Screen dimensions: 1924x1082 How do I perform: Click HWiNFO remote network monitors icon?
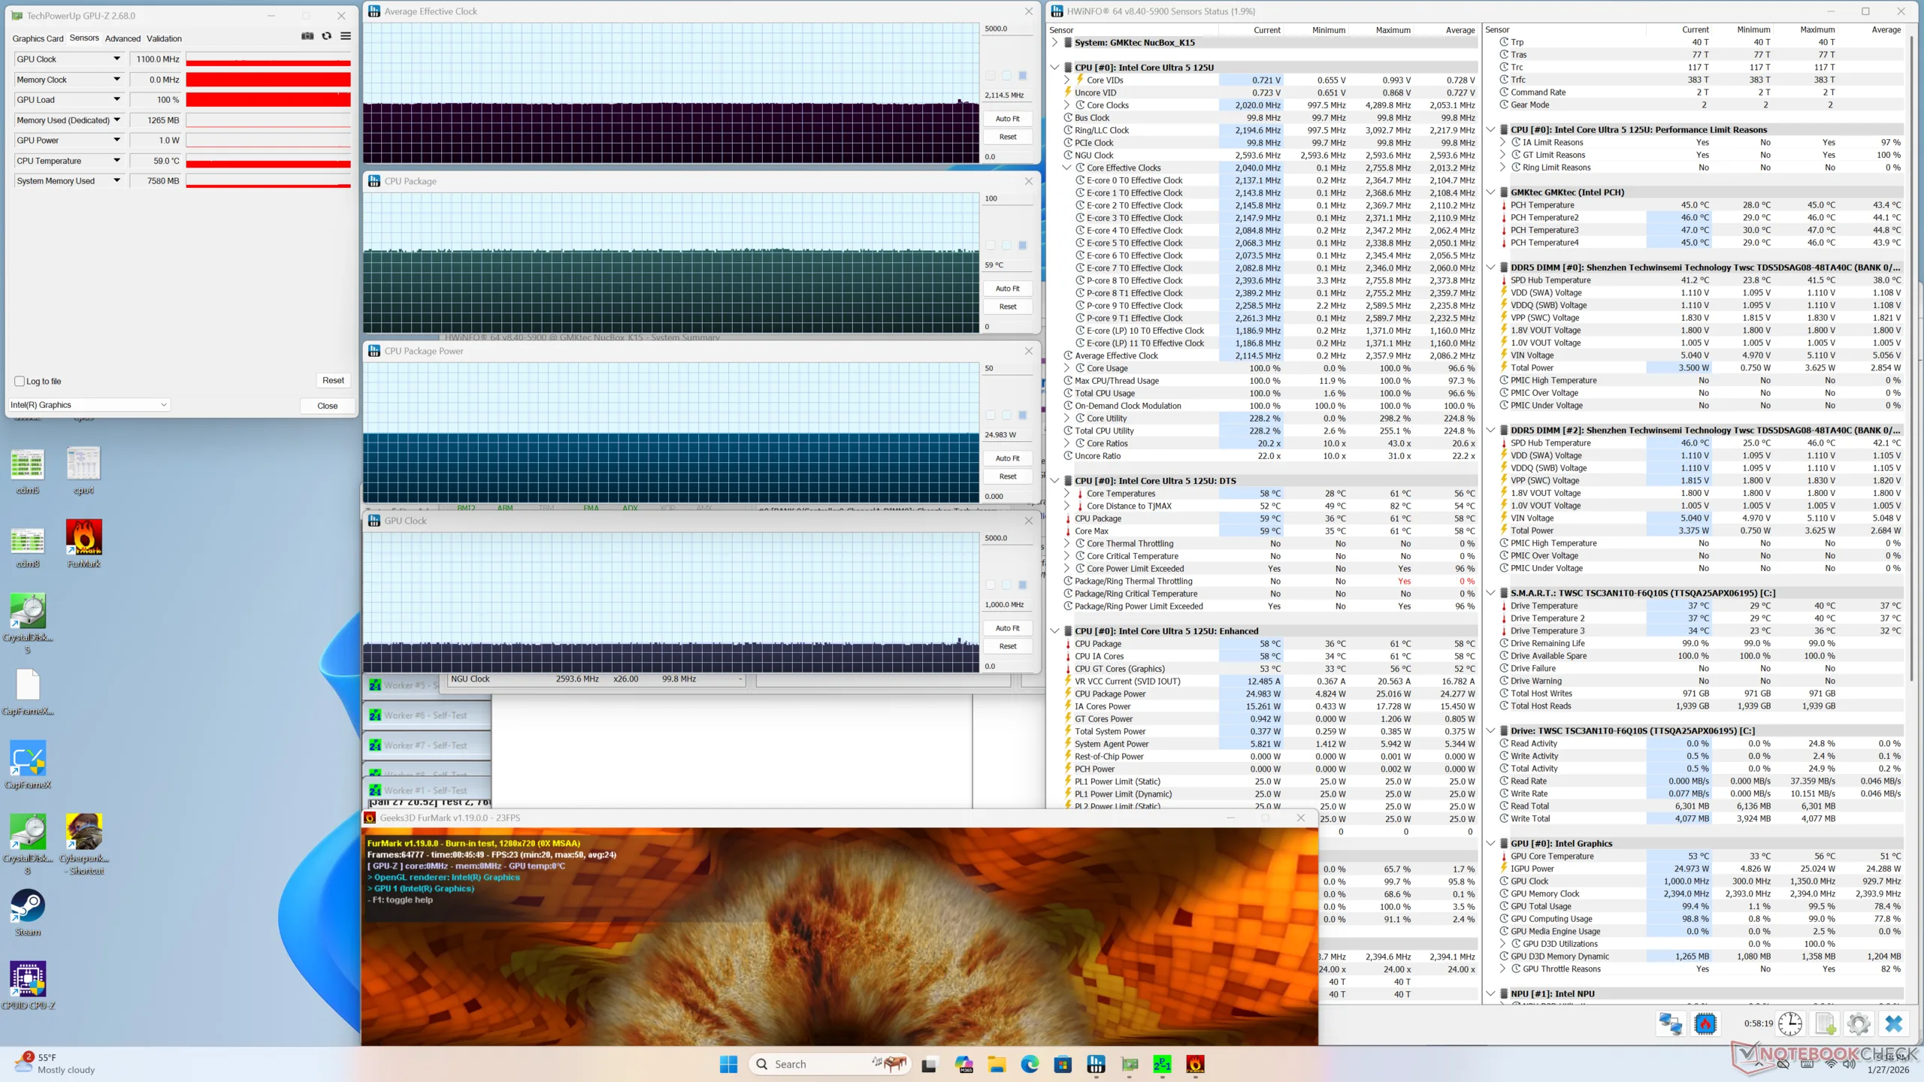pos(1671,1023)
